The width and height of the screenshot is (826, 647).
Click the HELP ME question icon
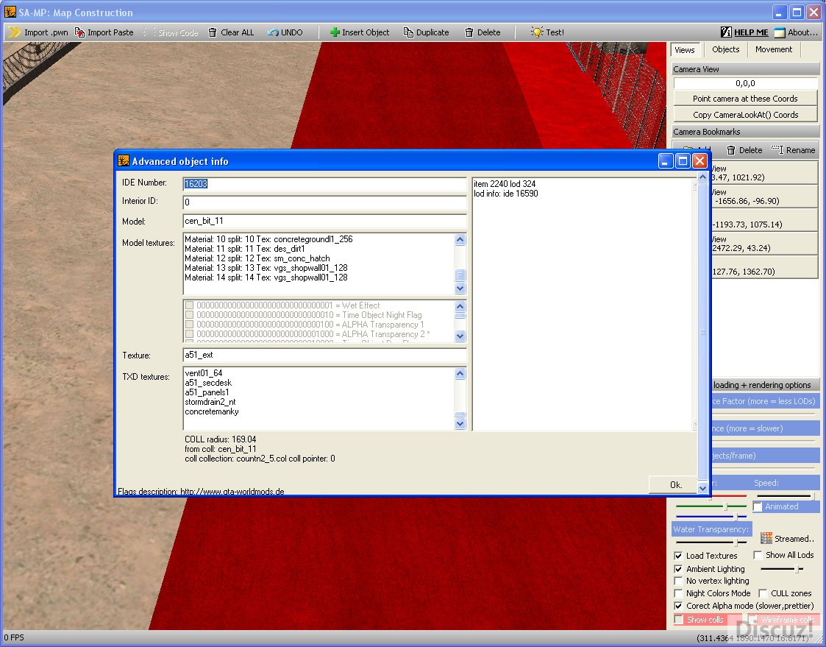pyautogui.click(x=726, y=32)
